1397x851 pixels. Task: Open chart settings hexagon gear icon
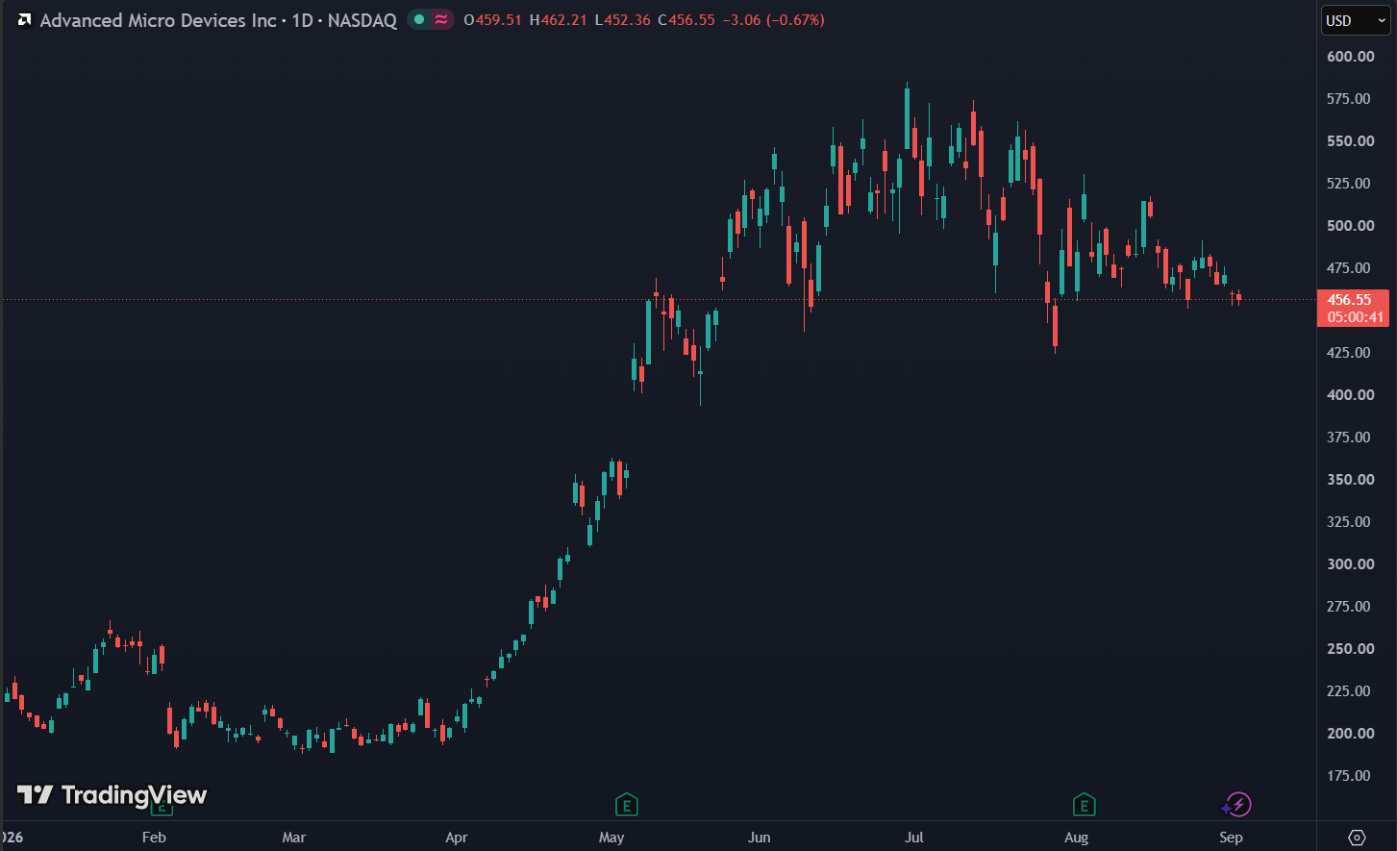(1357, 837)
